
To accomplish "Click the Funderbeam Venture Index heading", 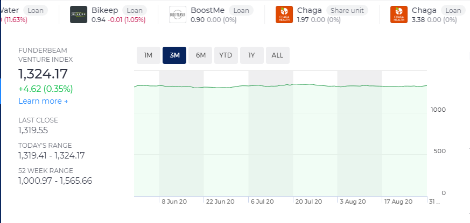I will pyautogui.click(x=46, y=55).
